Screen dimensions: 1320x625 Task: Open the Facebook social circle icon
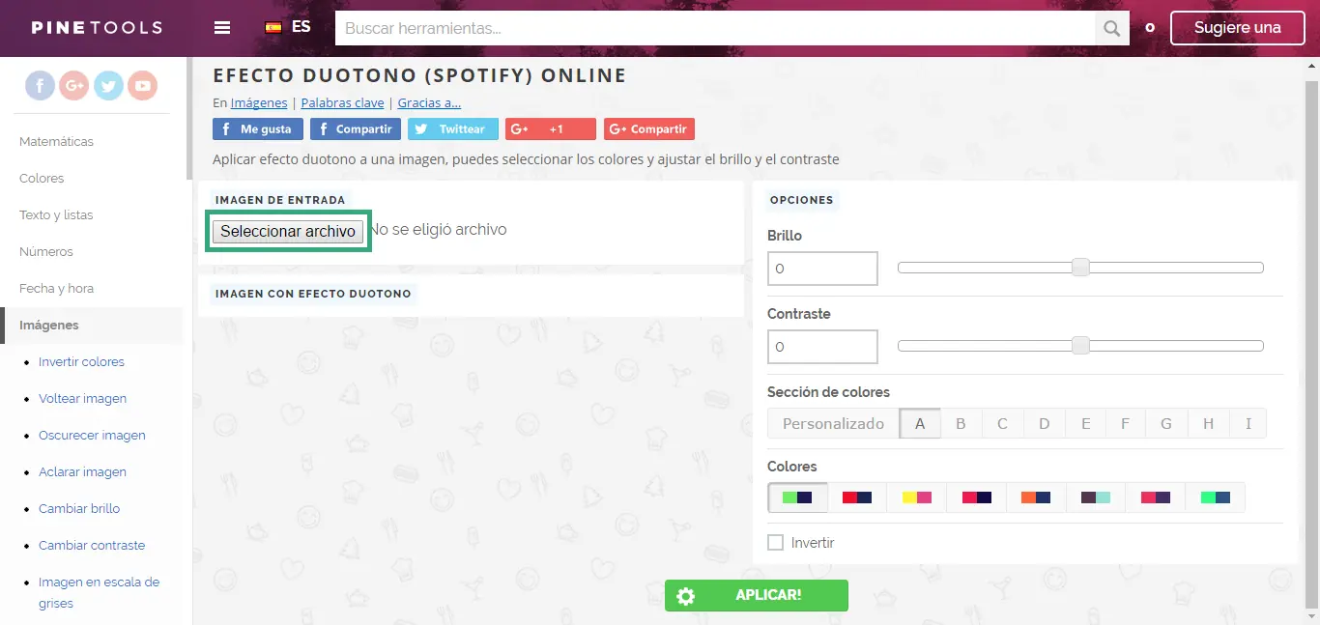[x=41, y=86]
